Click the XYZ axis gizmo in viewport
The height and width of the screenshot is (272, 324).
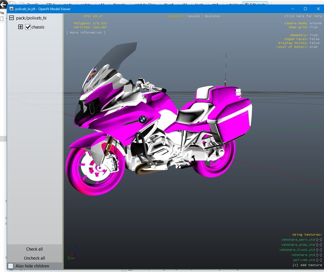pos(71,253)
